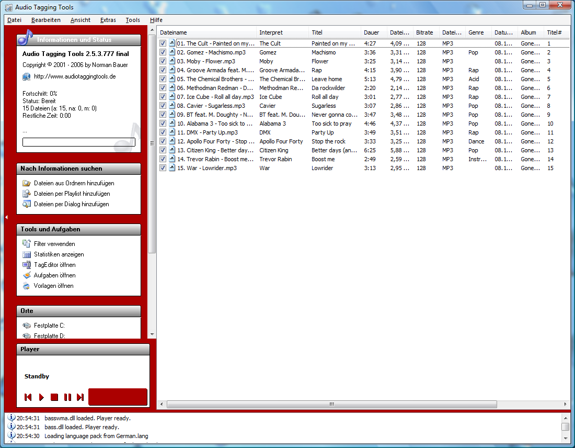Collapse the Orte panel header
The height and width of the screenshot is (448, 575).
[x=79, y=311]
